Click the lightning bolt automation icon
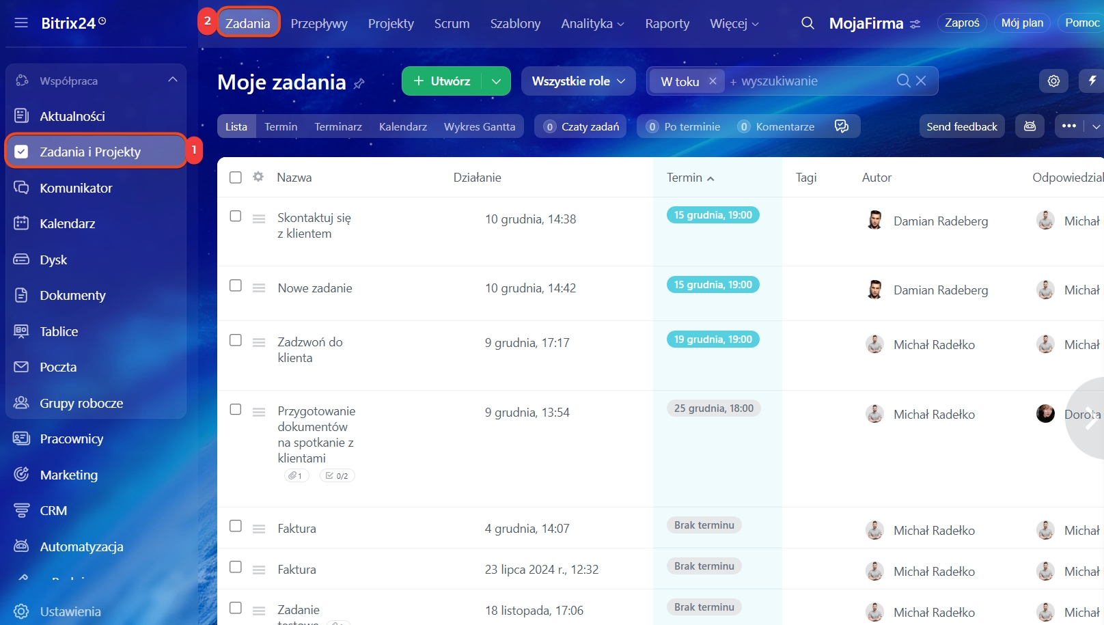 (1092, 81)
